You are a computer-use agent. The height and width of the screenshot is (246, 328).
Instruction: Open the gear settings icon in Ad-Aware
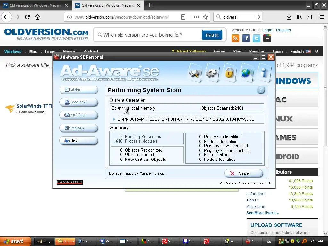click(x=212, y=73)
